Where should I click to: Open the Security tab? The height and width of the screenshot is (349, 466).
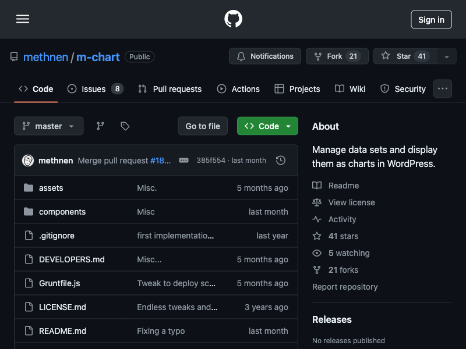pos(403,89)
